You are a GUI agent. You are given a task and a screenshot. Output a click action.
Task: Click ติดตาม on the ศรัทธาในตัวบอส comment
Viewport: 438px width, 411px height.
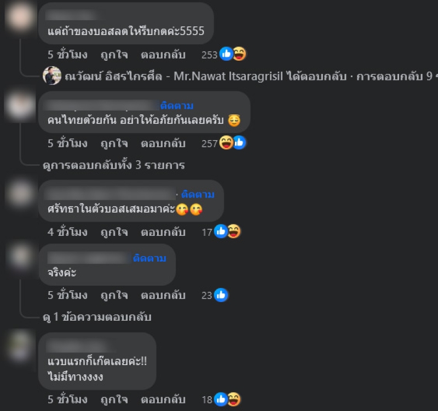click(198, 194)
